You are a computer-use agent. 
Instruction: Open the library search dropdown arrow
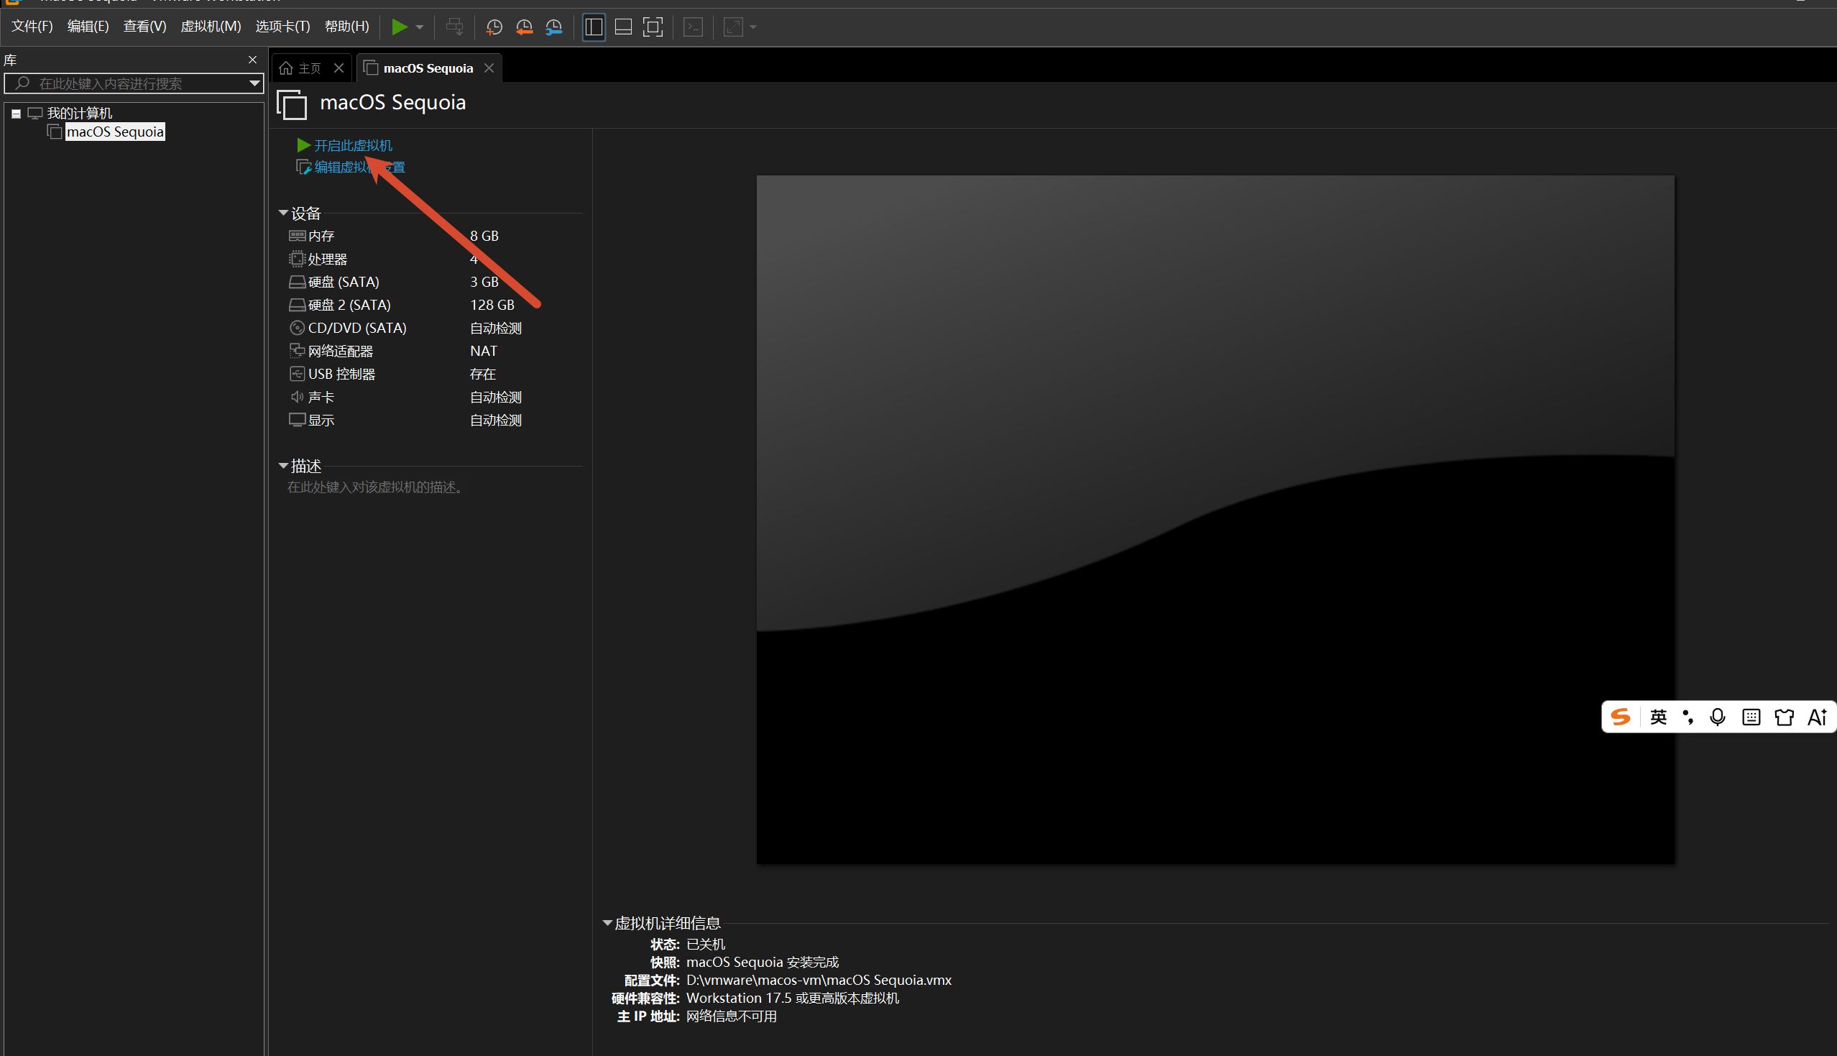tap(254, 83)
